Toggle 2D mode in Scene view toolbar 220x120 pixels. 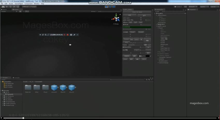point(17,11)
